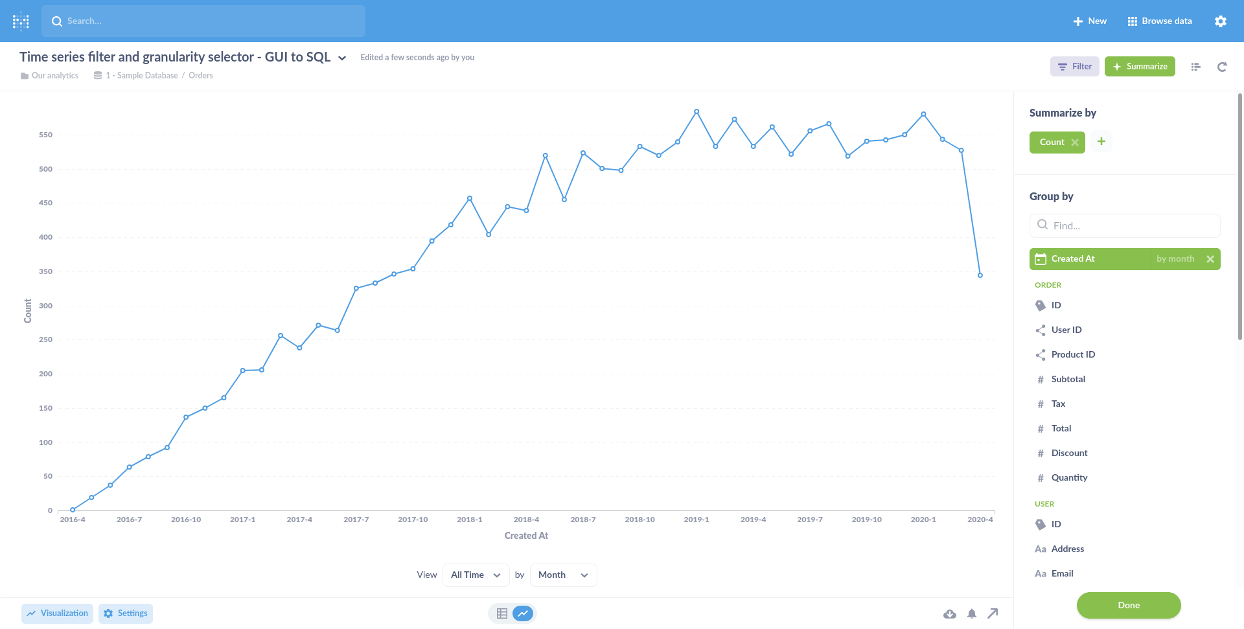The width and height of the screenshot is (1244, 629).
Task: Click the Done button
Action: click(1129, 605)
